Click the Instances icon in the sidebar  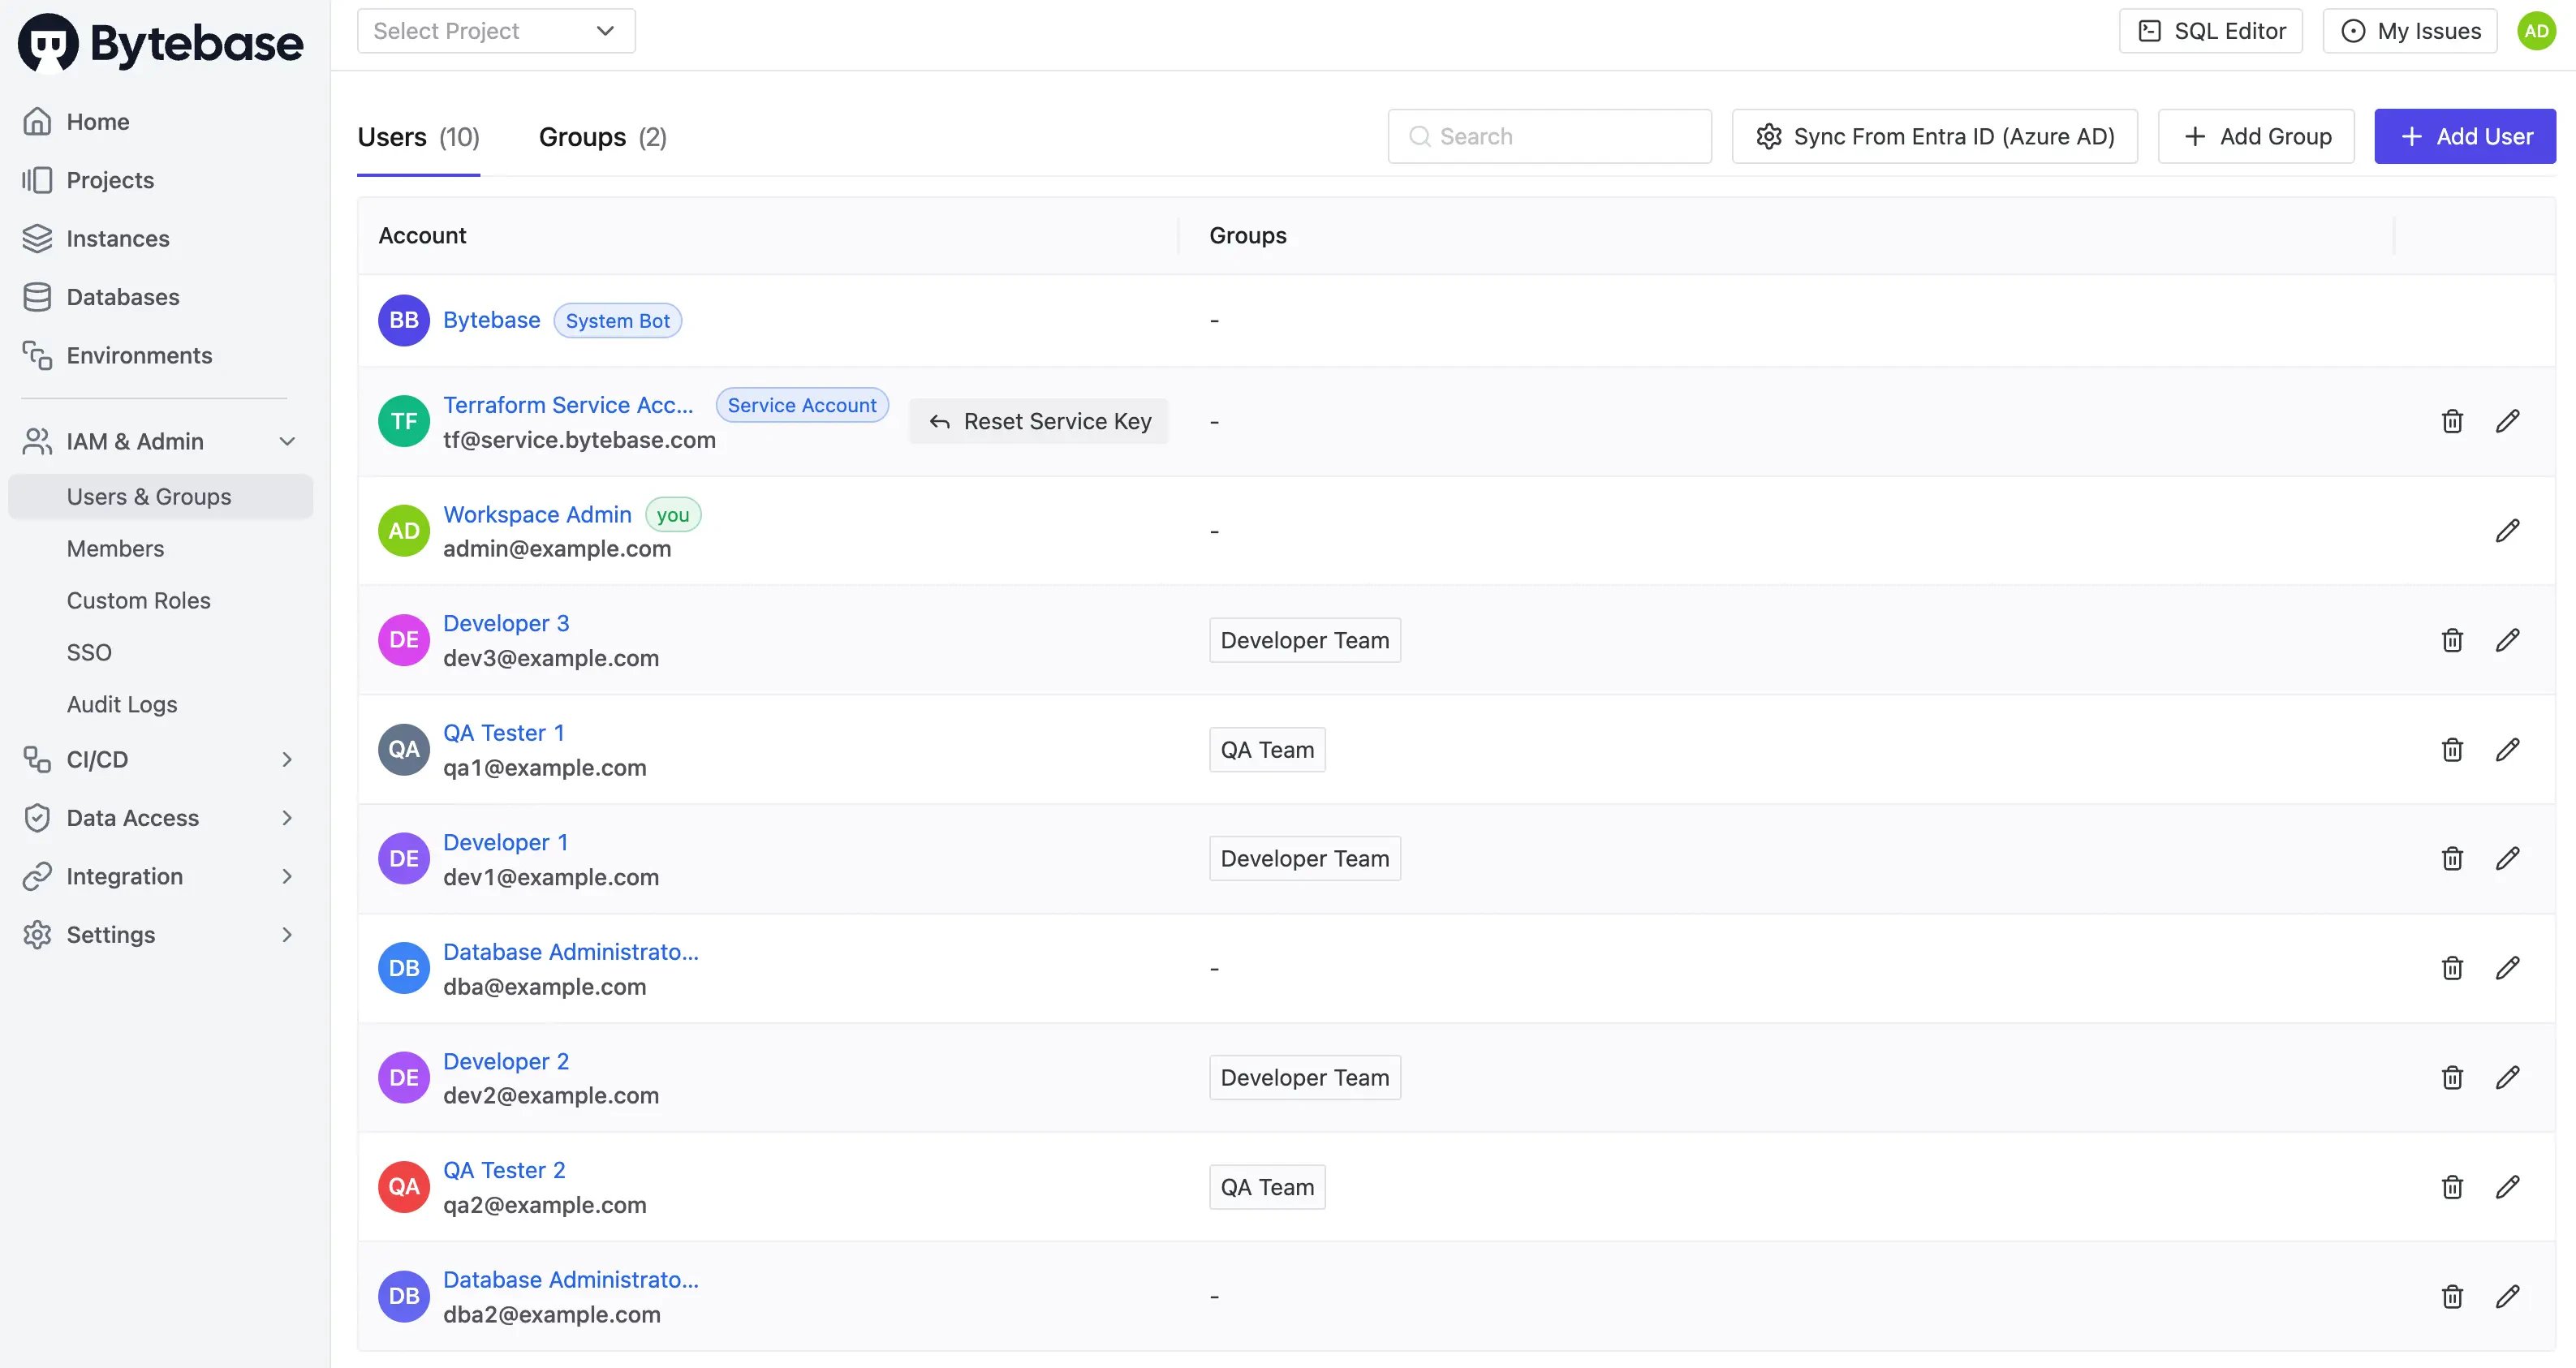coord(37,238)
